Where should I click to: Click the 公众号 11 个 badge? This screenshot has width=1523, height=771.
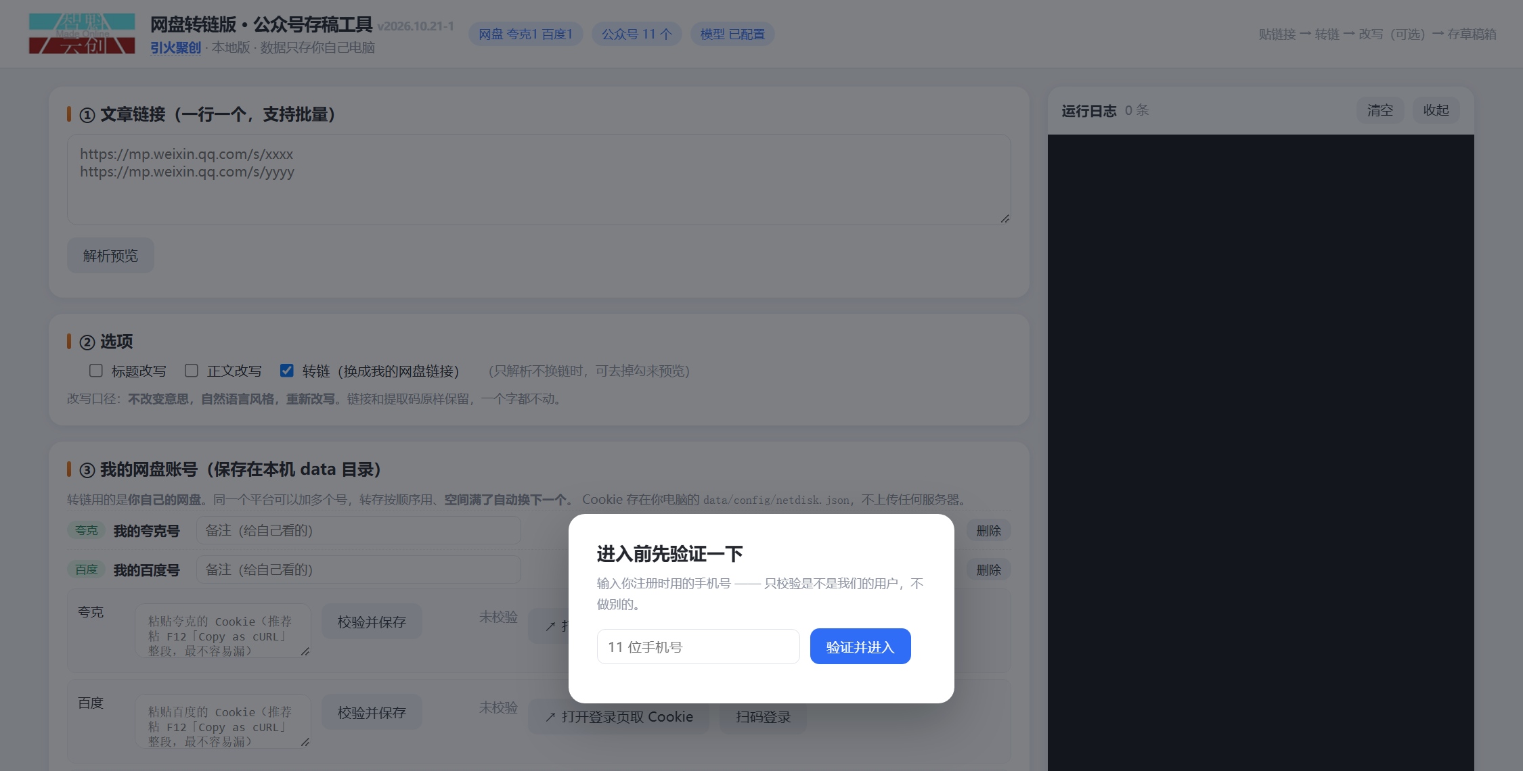(636, 34)
